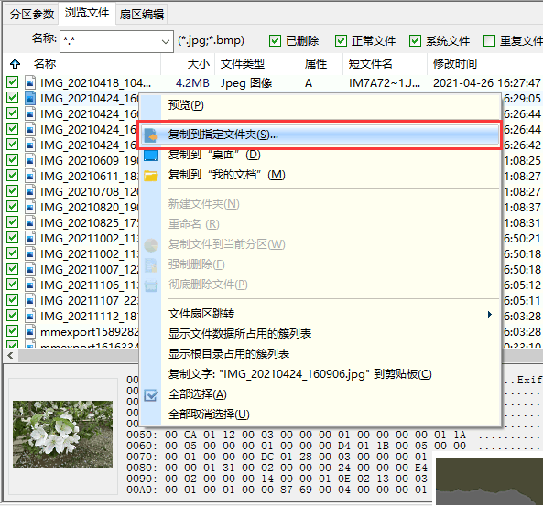Toggle the 系统文件 checkbox

coord(415,40)
